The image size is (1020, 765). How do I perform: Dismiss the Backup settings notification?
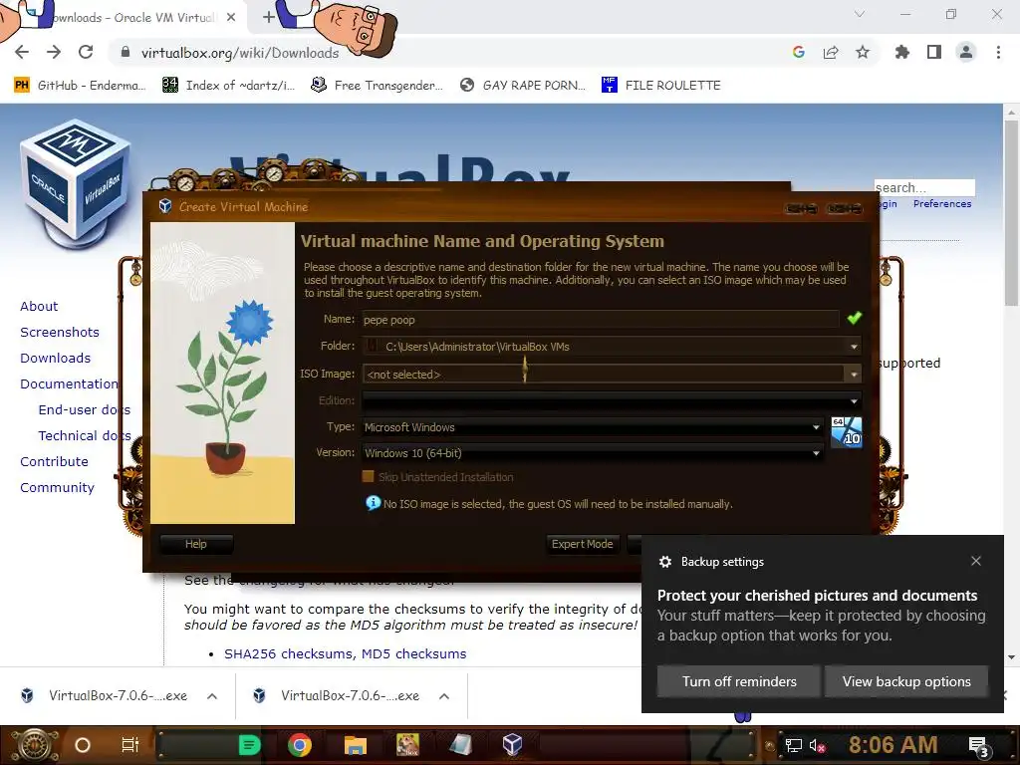tap(976, 561)
